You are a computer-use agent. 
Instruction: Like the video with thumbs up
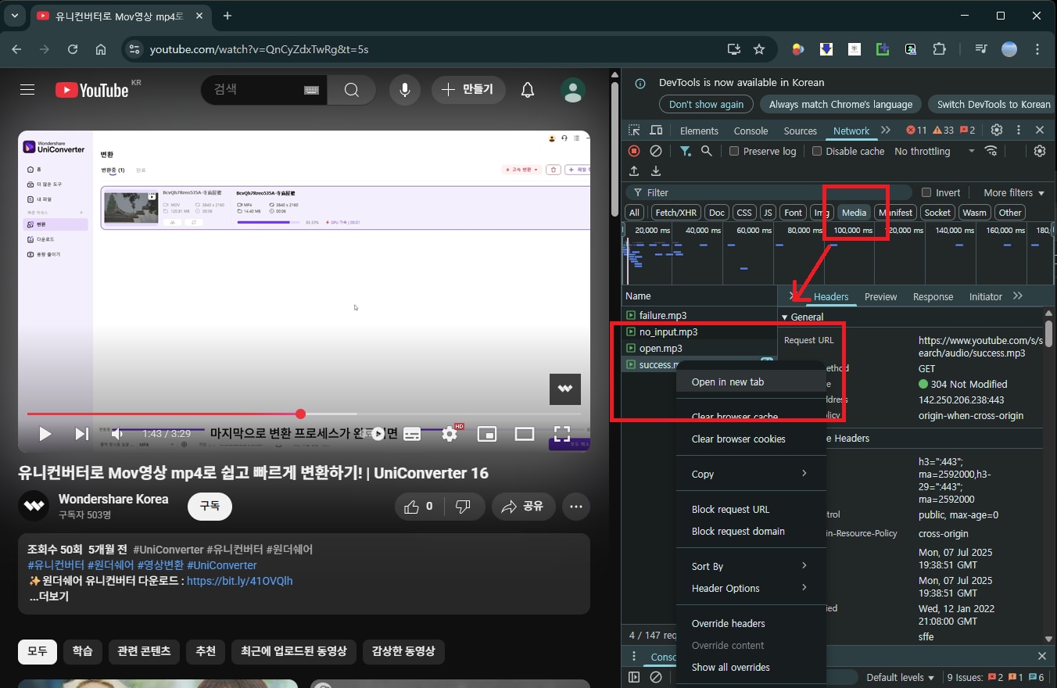419,507
